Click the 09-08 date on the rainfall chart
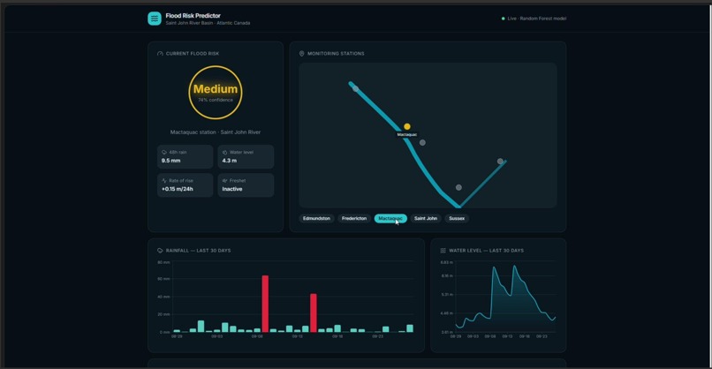 [257, 336]
